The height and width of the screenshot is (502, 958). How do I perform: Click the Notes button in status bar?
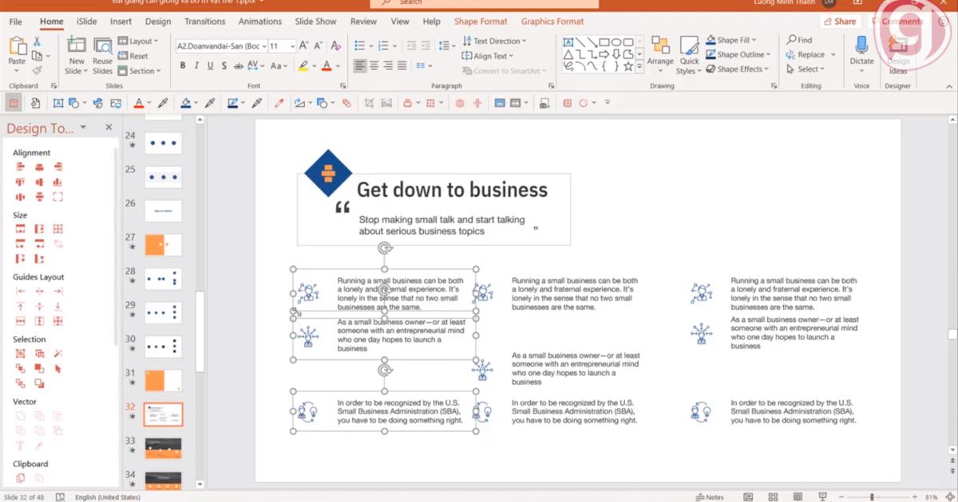tap(709, 497)
